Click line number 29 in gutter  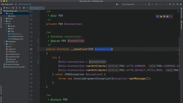(31, 79)
